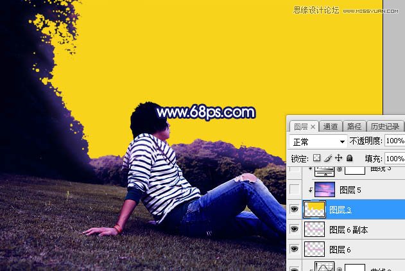The width and height of the screenshot is (405, 271).
Task: Show the 曲线 3 adjustment layer
Action: [294, 170]
